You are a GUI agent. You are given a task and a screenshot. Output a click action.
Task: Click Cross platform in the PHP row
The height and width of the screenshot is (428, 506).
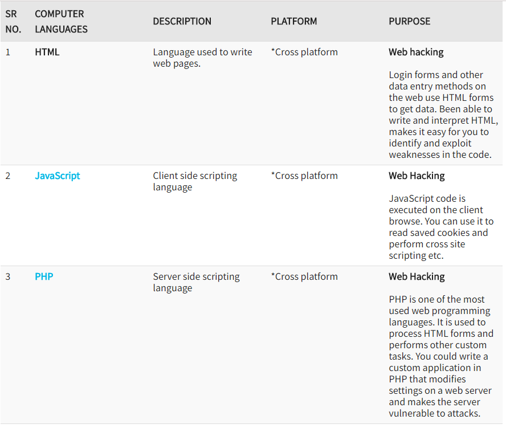click(304, 276)
